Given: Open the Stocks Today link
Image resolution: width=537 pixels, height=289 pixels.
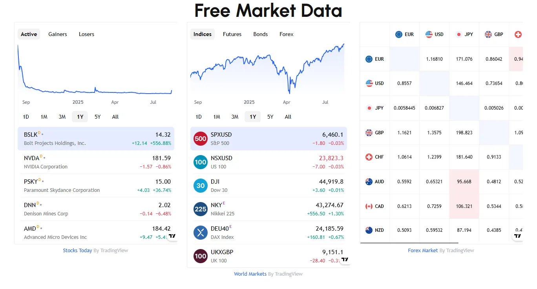Looking at the screenshot, I should tap(77, 251).
